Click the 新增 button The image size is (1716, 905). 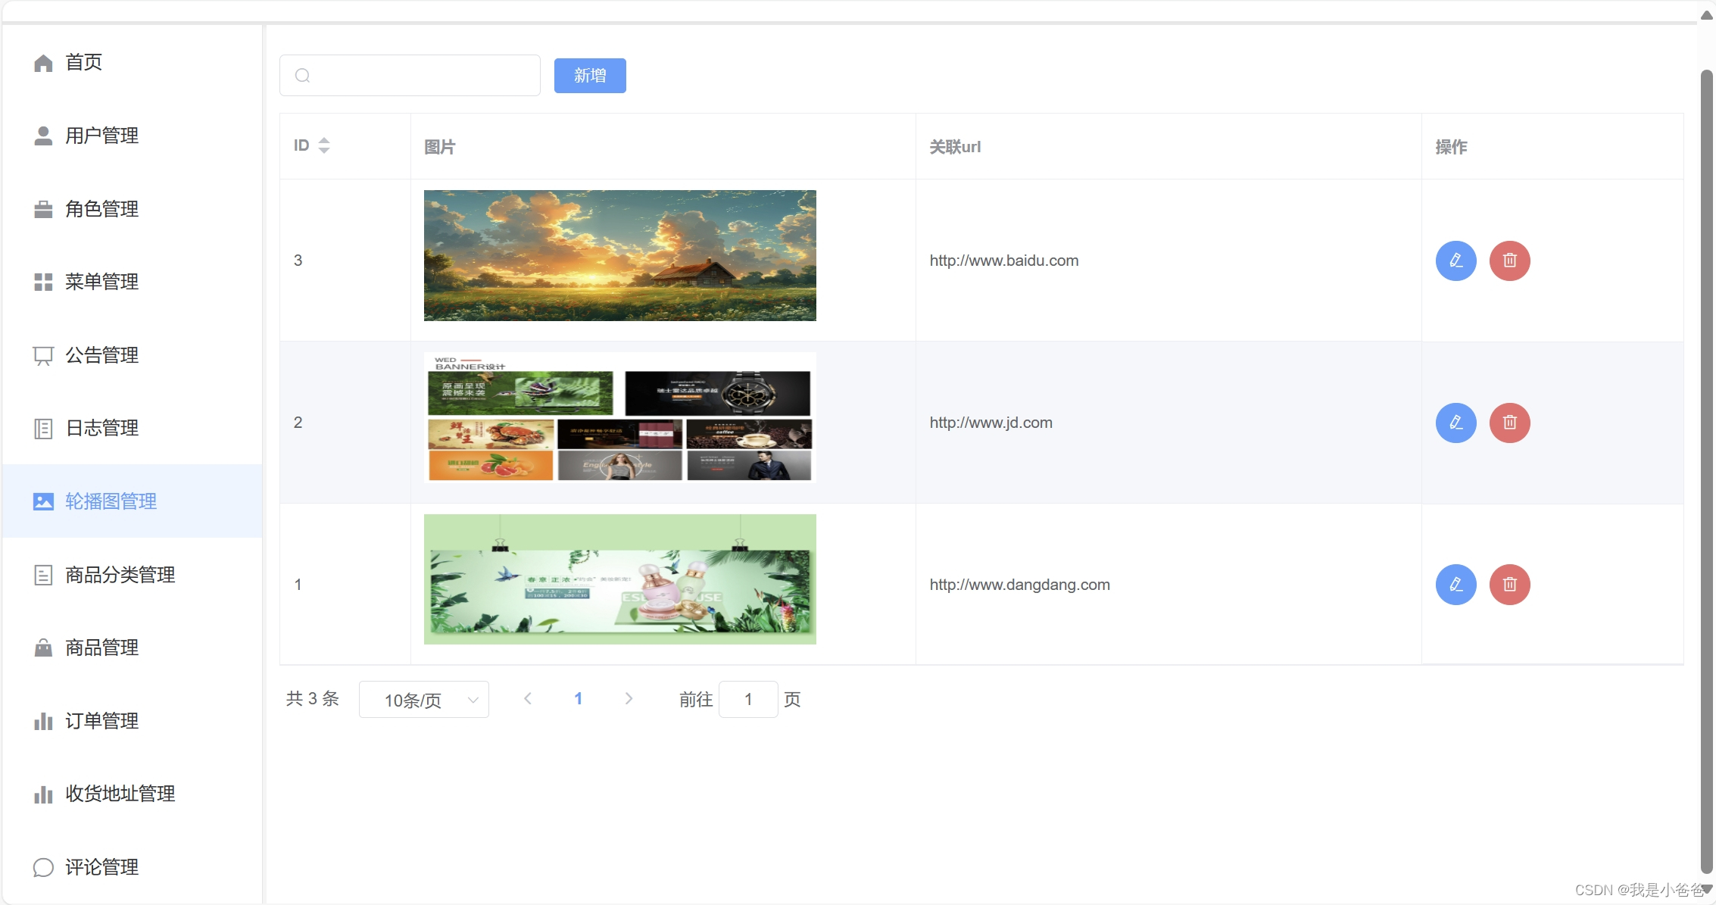[x=589, y=76]
